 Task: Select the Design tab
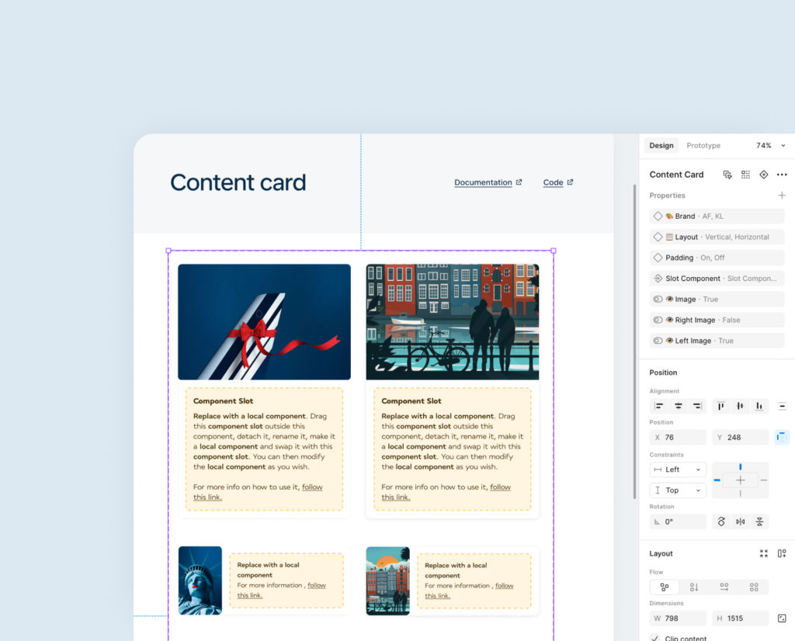tap(661, 146)
